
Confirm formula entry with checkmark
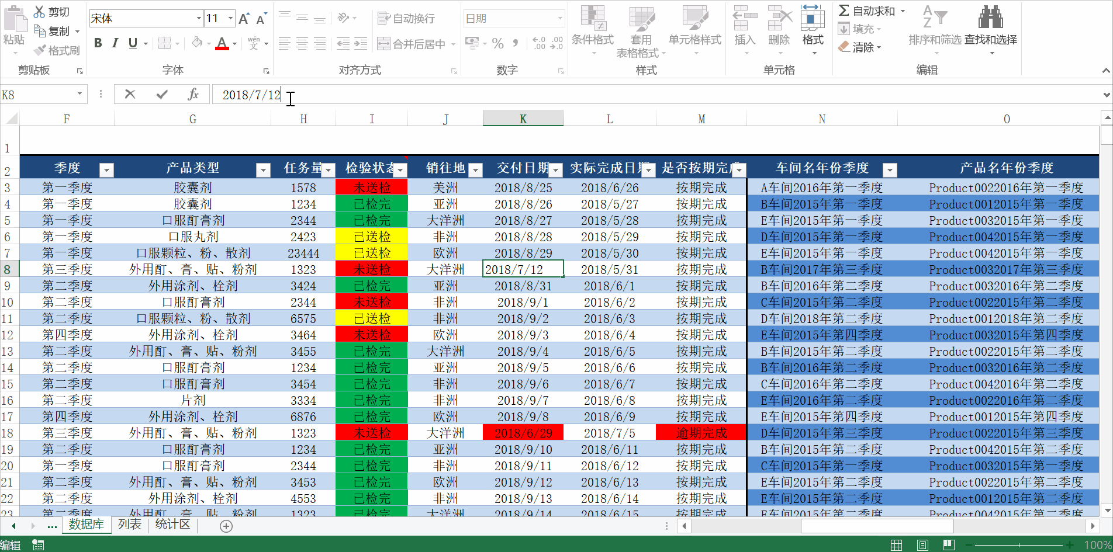[x=162, y=95]
